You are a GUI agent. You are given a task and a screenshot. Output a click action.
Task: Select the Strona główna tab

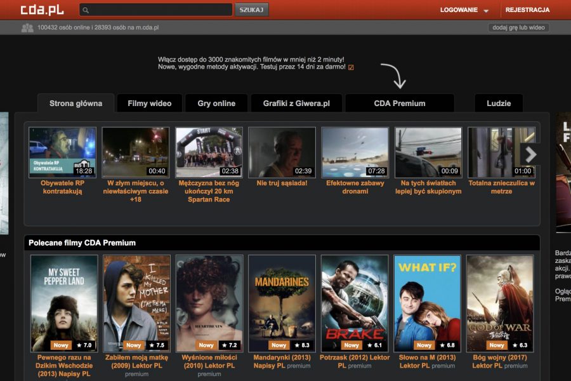[75, 103]
